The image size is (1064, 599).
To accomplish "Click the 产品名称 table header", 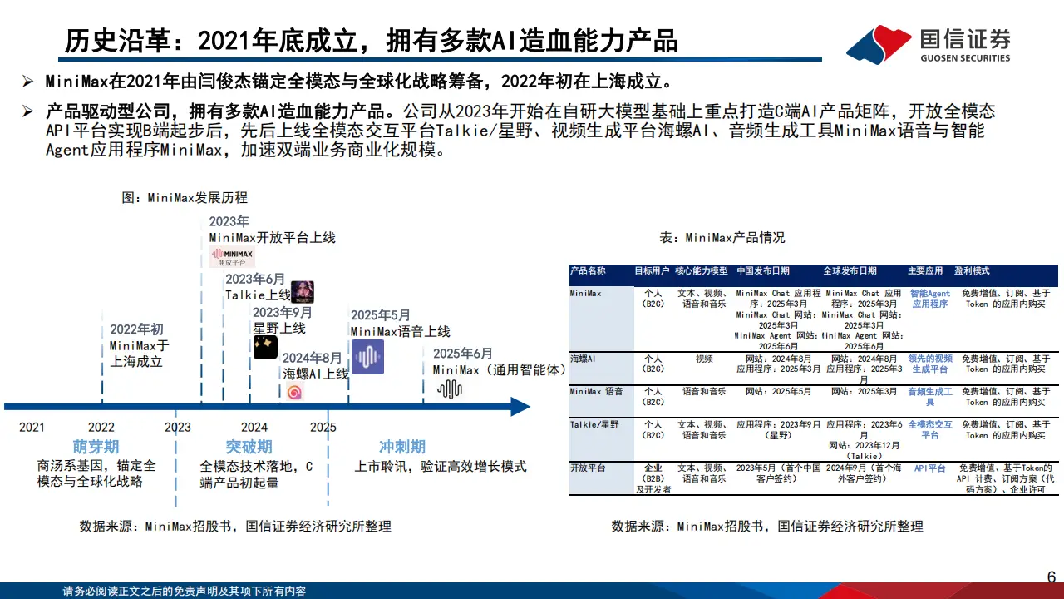I will (588, 271).
